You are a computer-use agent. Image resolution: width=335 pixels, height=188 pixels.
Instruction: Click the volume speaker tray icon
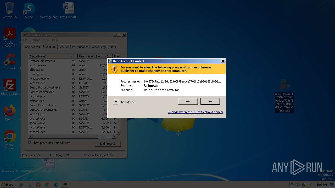click(x=298, y=185)
